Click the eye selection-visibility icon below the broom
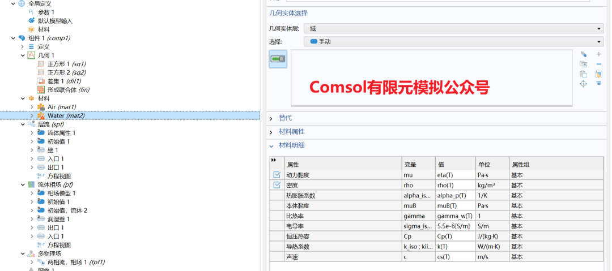Image resolution: width=612 pixels, height=271 pixels. (x=599, y=83)
